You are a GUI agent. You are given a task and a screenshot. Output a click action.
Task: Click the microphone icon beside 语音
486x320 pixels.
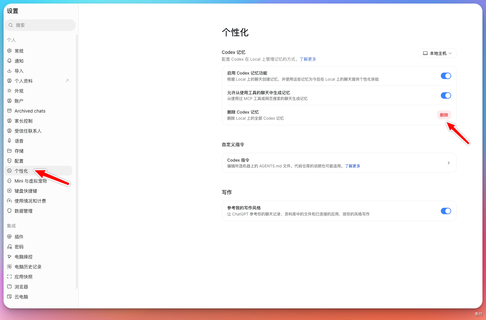point(9,141)
